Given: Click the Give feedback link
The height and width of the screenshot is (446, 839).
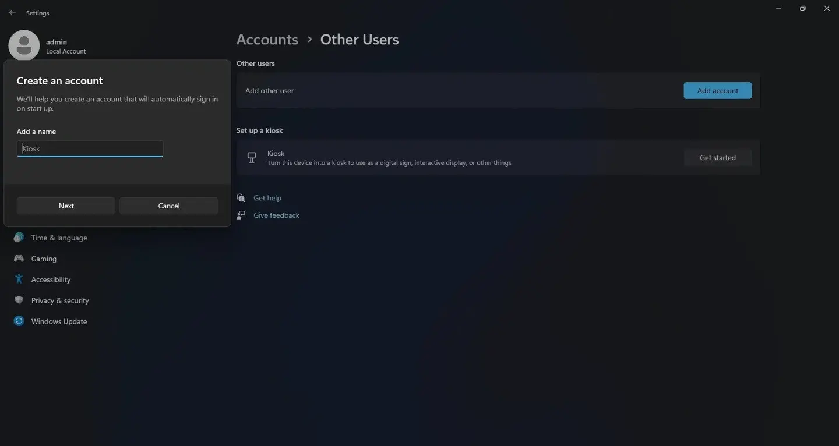Looking at the screenshot, I should [276, 214].
